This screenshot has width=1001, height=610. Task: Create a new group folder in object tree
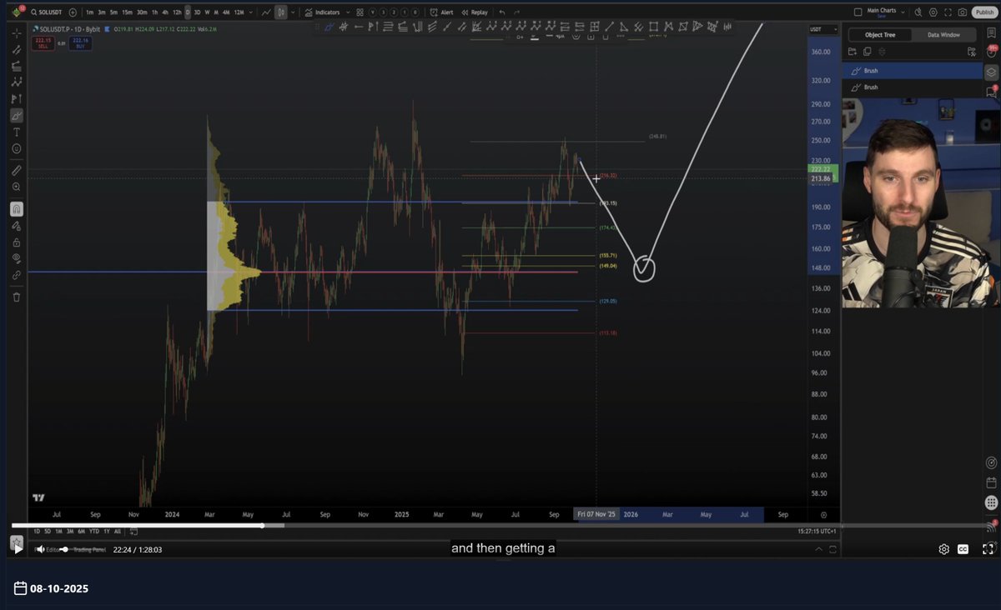pyautogui.click(x=853, y=52)
